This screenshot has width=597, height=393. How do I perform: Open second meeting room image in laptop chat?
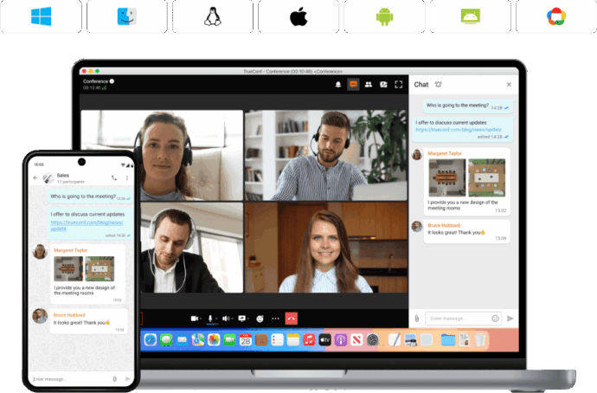[x=486, y=177]
